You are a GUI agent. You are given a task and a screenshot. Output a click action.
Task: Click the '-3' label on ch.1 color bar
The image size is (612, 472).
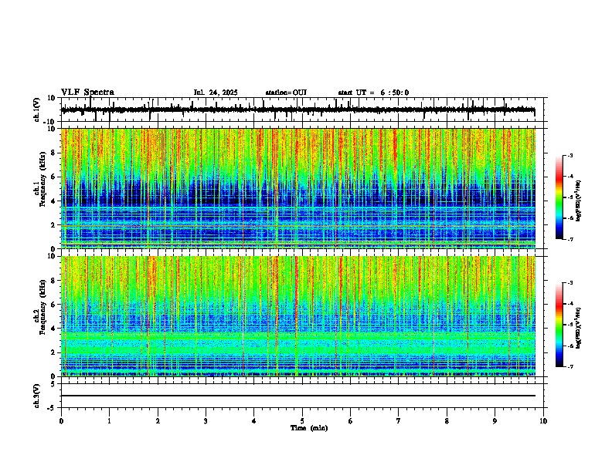click(x=570, y=155)
